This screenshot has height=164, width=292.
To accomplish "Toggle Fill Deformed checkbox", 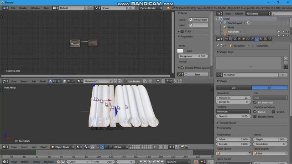I will point(255,102).
